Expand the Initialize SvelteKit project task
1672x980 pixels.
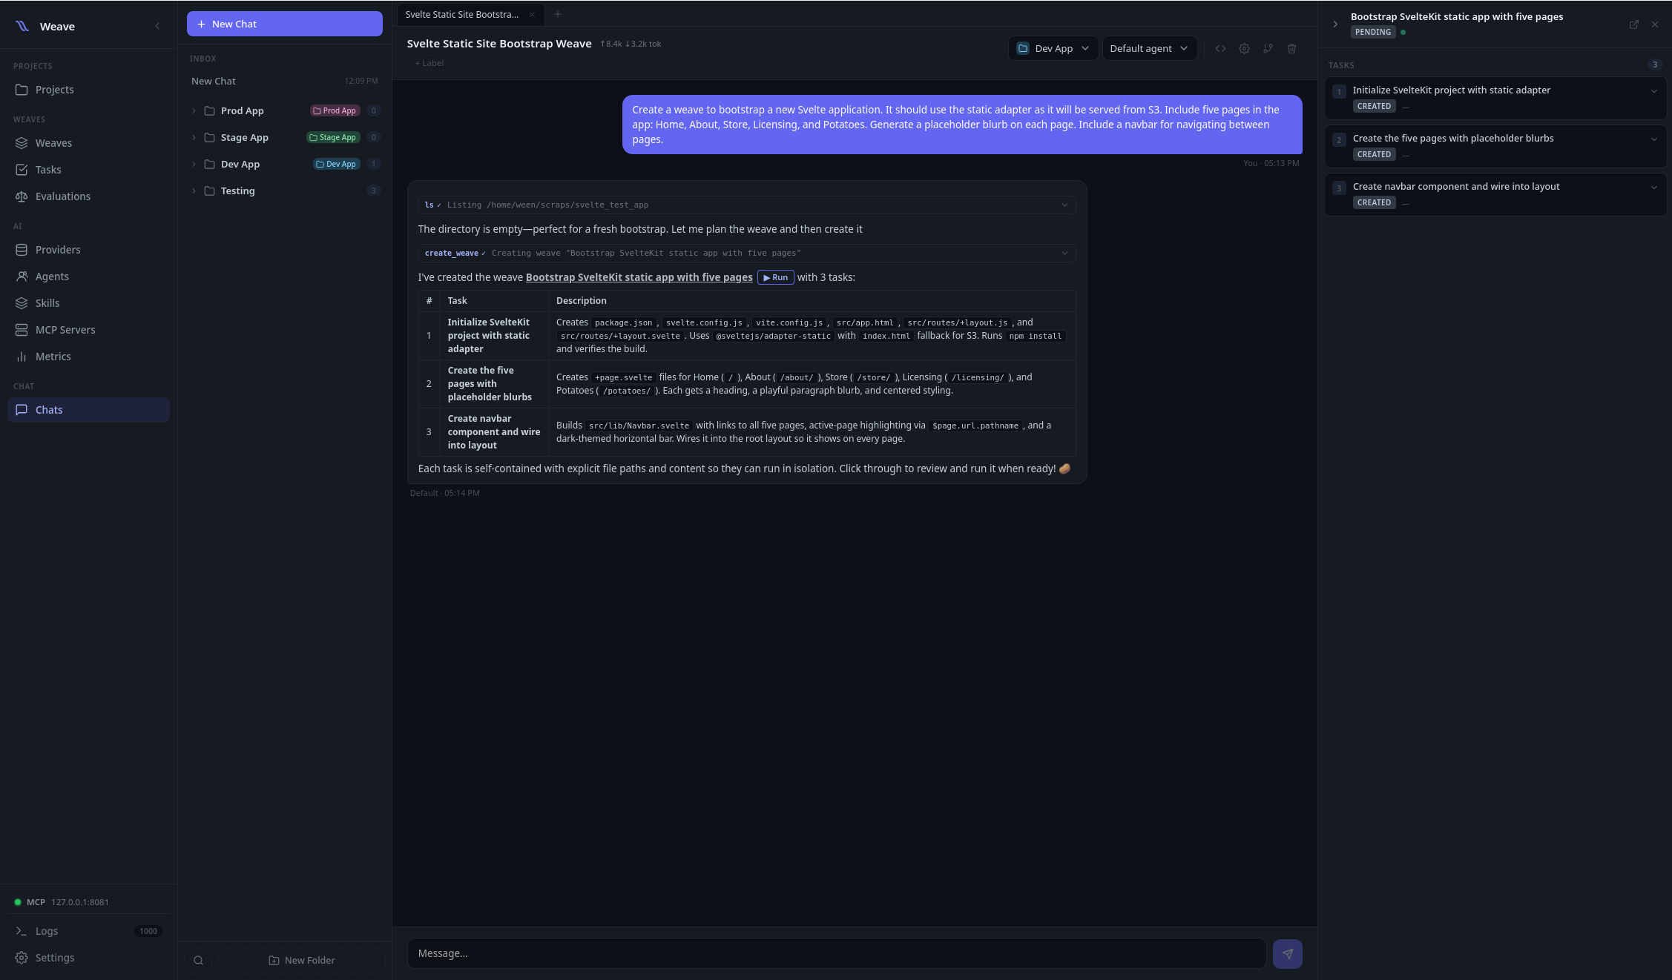1653,91
